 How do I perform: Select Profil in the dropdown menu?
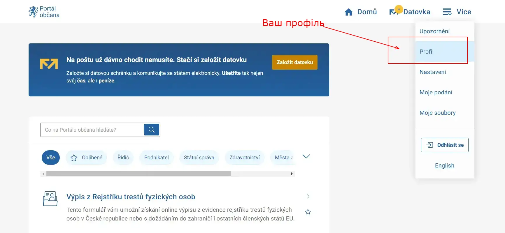pyautogui.click(x=445, y=52)
